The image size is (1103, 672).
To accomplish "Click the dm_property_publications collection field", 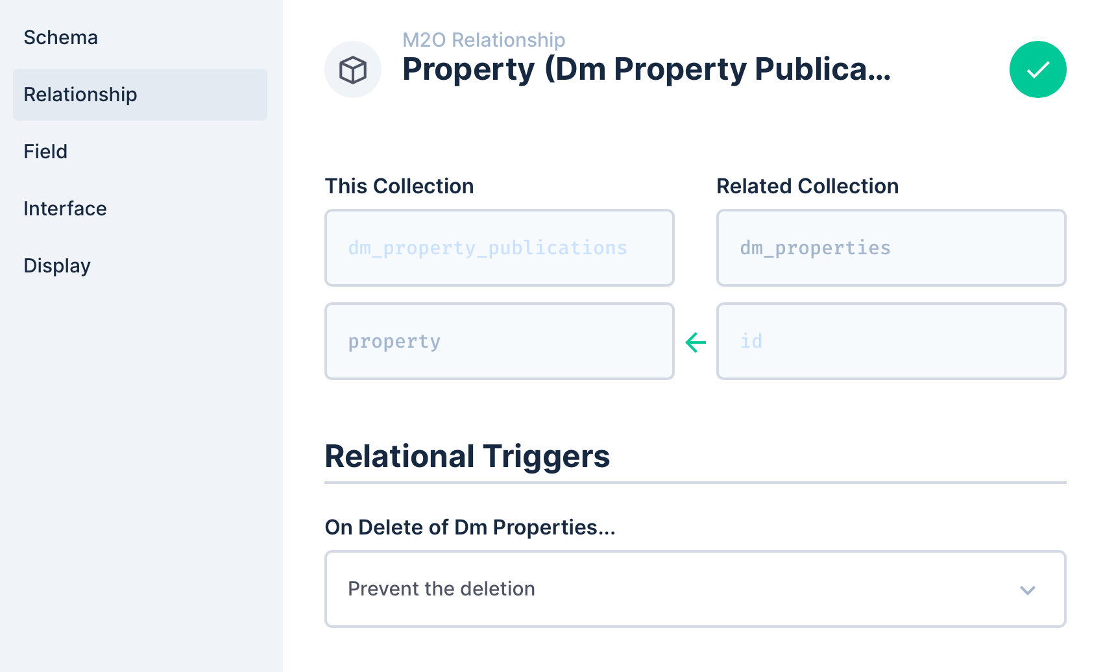I will (499, 248).
